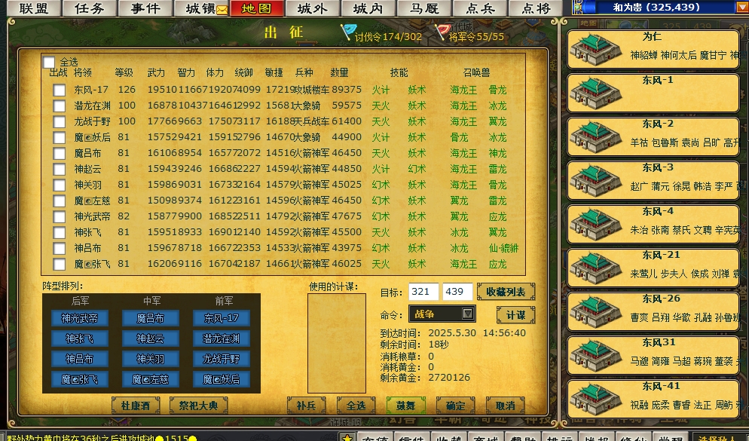Select 神张飞 slot in 后军 formation
The width and height of the screenshot is (749, 441).
click(x=79, y=338)
